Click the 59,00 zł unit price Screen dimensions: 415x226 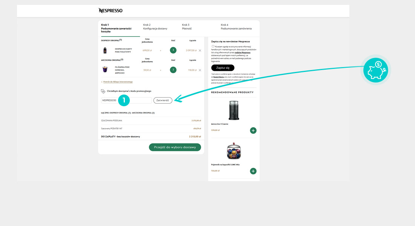147,70
